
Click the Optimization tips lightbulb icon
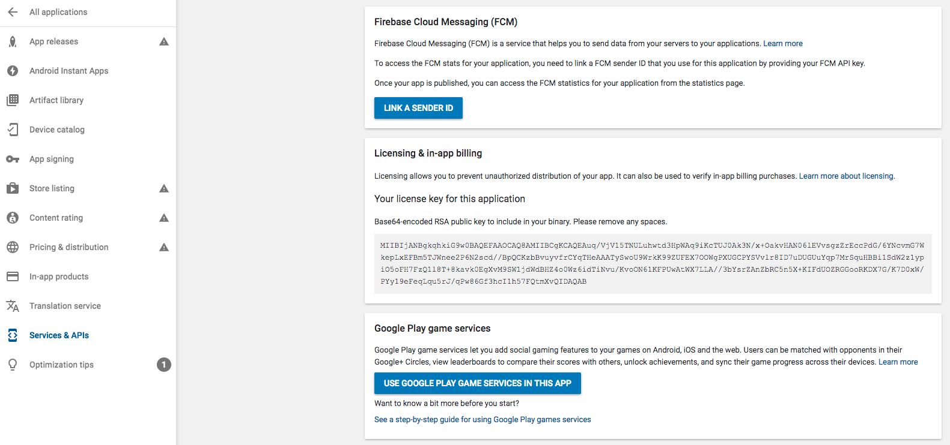13,365
